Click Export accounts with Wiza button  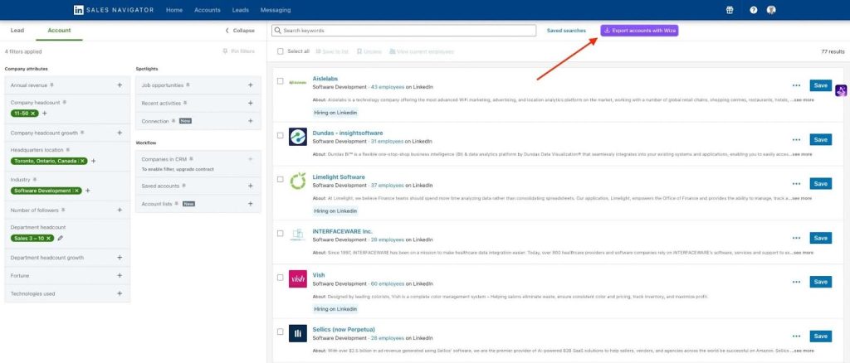pos(639,31)
